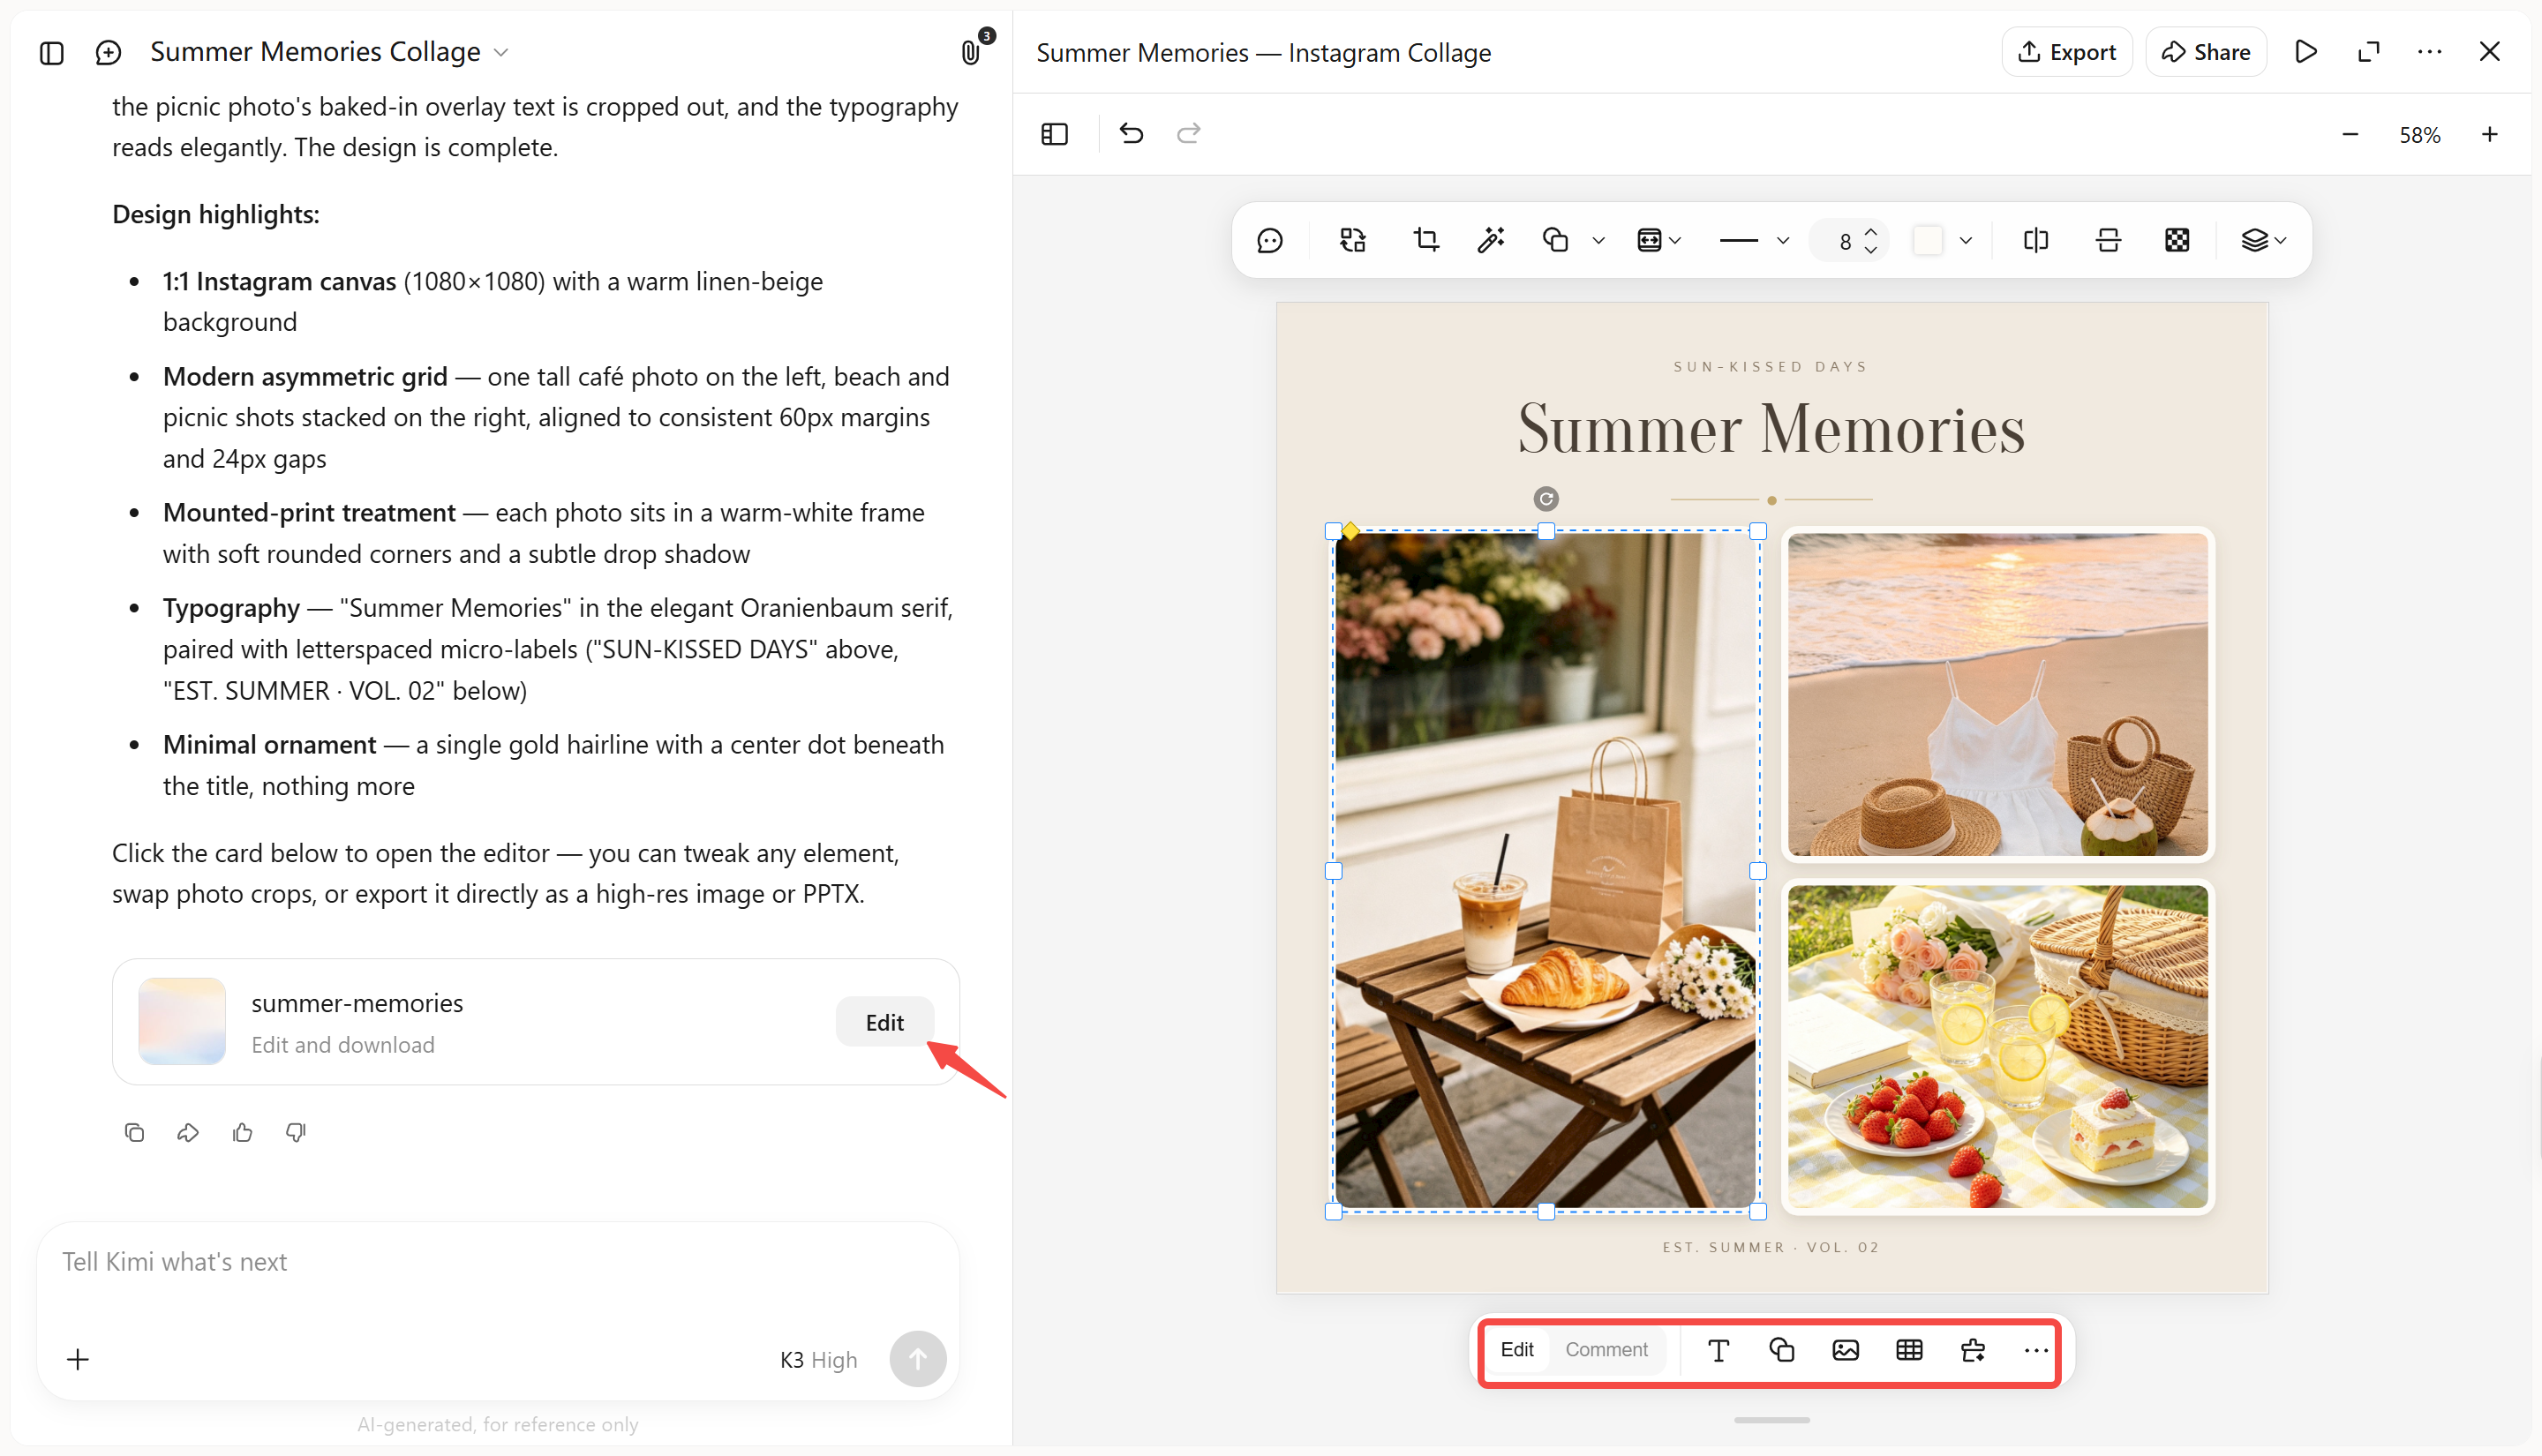Switch to Edit mode tab

tap(1517, 1349)
